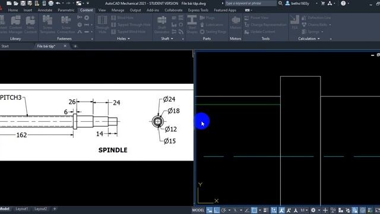Choose the Lubricators part tool

tap(211, 25)
